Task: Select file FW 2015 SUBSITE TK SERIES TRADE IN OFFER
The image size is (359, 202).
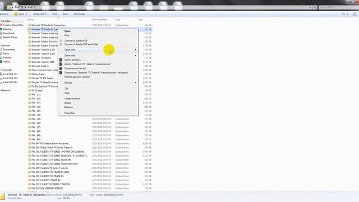Action: pyautogui.click(x=55, y=164)
